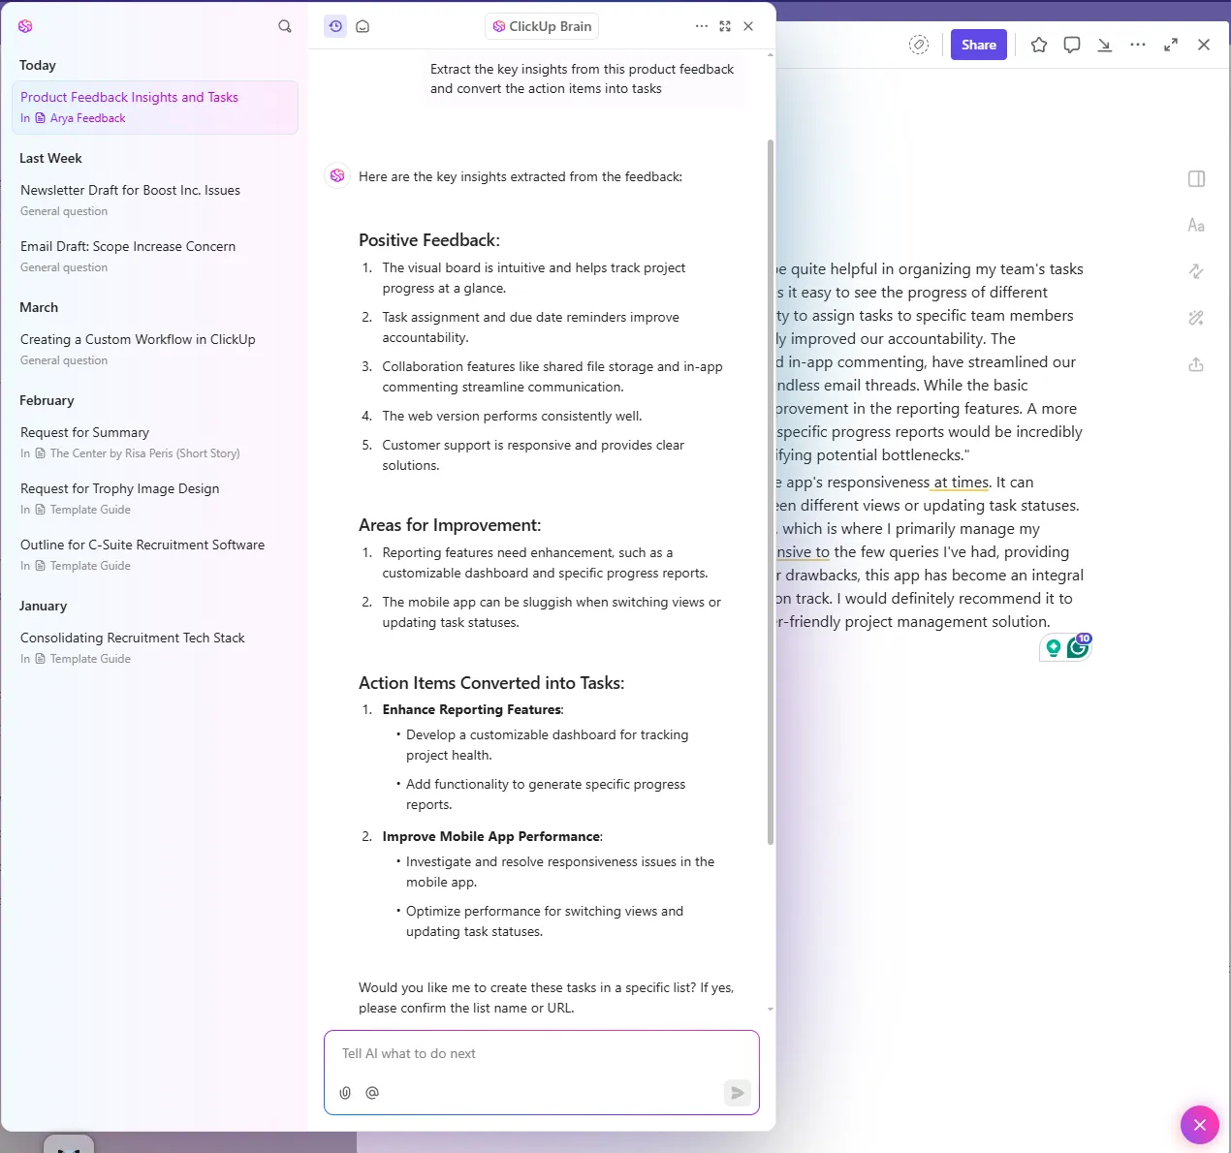The image size is (1231, 1153).
Task: Expand the Brain panel to fullscreen
Action: [x=725, y=26]
